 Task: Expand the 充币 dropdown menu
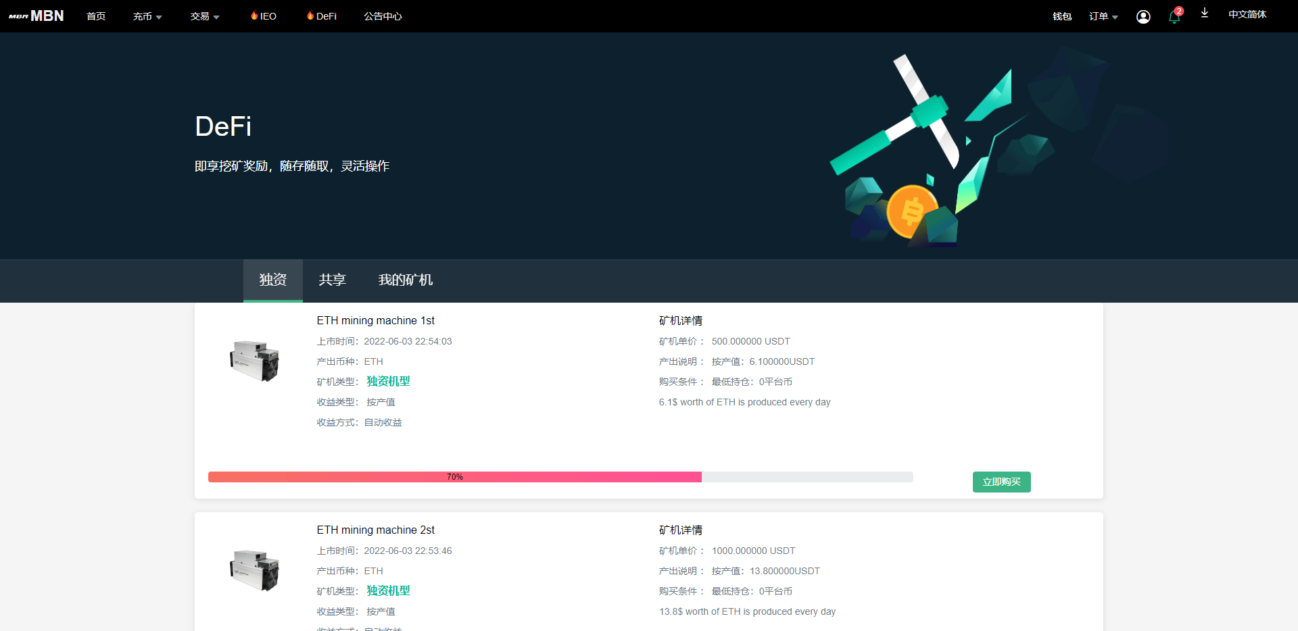click(147, 16)
